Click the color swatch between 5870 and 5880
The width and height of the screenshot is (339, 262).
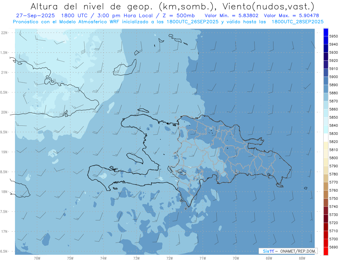[x=326, y=97]
